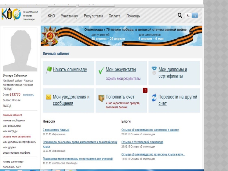The height and width of the screenshot is (171, 228).
Task: Open blog Отзывы о IV командной олимпиаде
Action: click(142, 142)
